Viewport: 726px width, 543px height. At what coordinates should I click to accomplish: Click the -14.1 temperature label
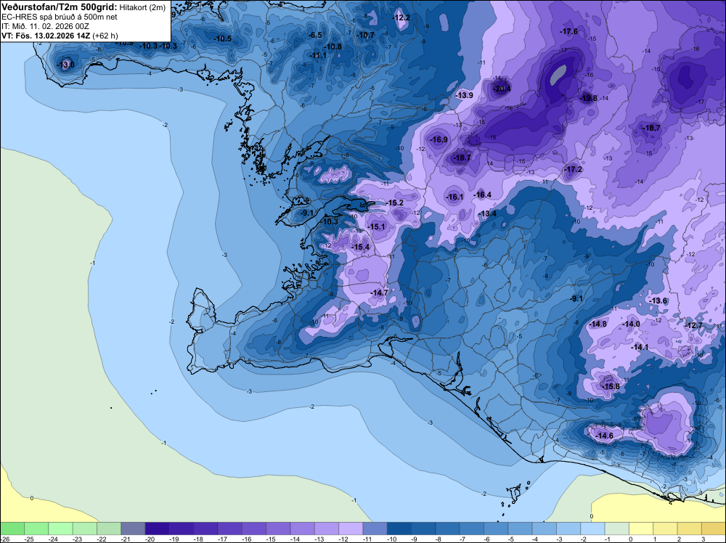[640, 347]
